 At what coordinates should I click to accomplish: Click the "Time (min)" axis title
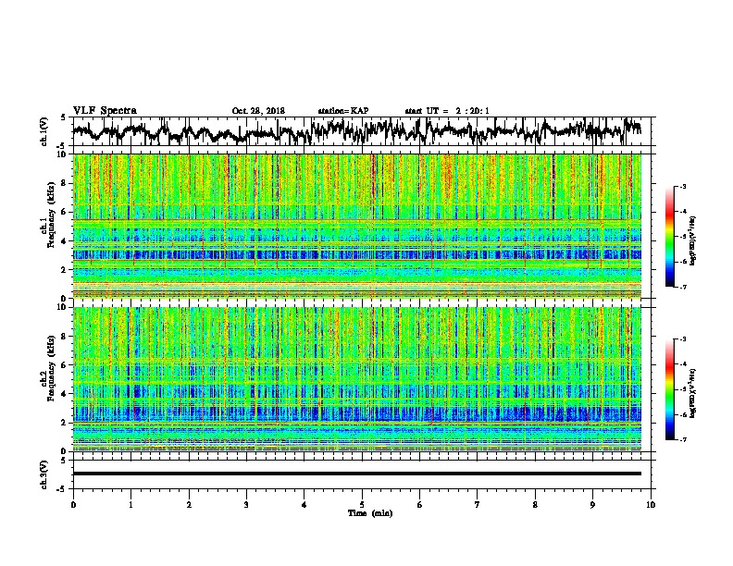[x=370, y=513]
